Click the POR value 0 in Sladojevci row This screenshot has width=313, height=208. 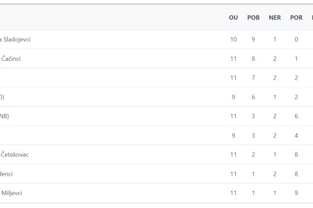coord(296,40)
